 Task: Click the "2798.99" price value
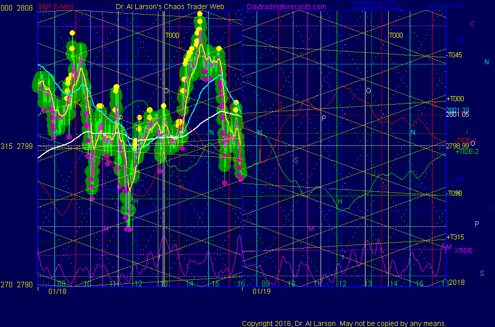457,146
